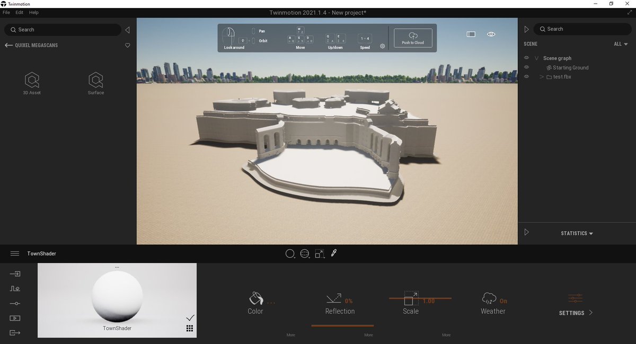The image size is (636, 344).
Task: Open the Help menu
Action: click(34, 12)
